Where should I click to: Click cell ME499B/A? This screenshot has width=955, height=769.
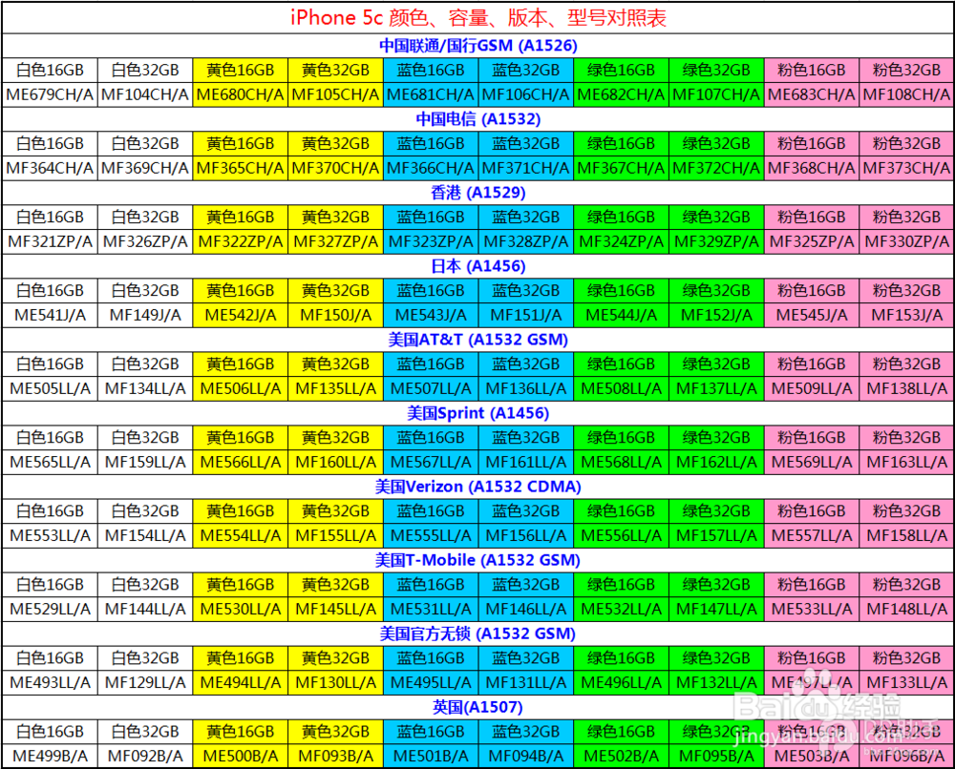(x=50, y=757)
